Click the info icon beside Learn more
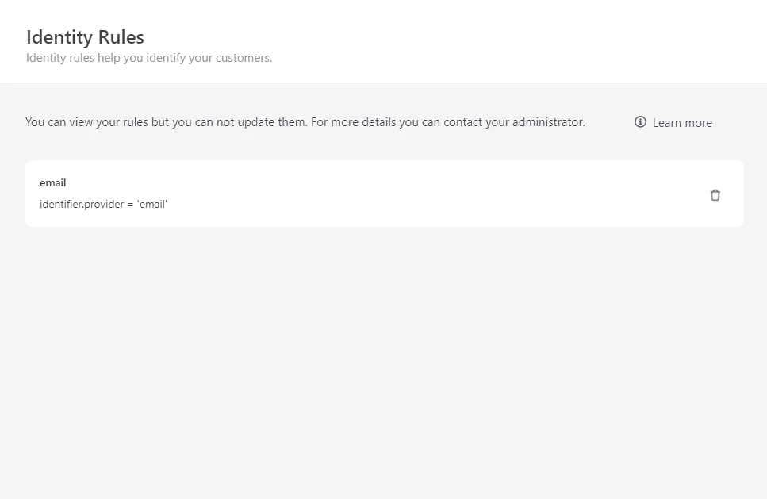 tap(640, 122)
